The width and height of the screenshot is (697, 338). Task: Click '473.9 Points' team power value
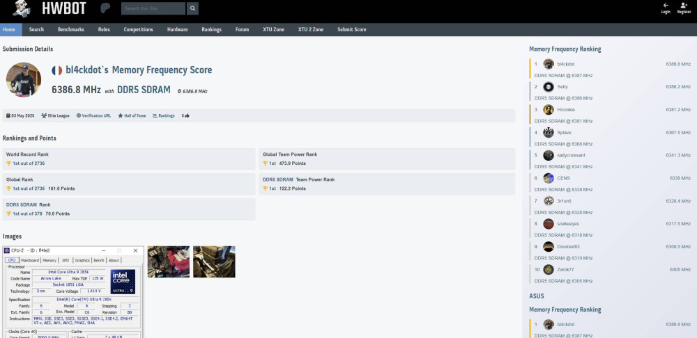point(293,163)
